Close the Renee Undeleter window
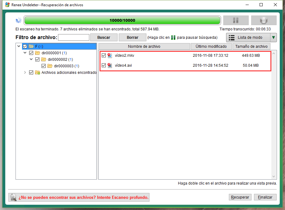285x210 pixels. 275,5
